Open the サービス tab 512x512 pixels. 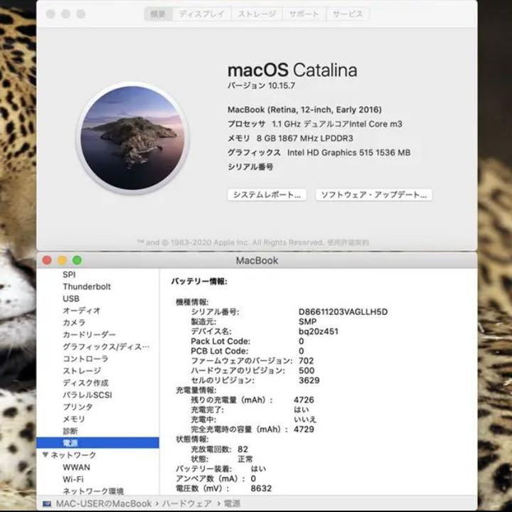[348, 14]
